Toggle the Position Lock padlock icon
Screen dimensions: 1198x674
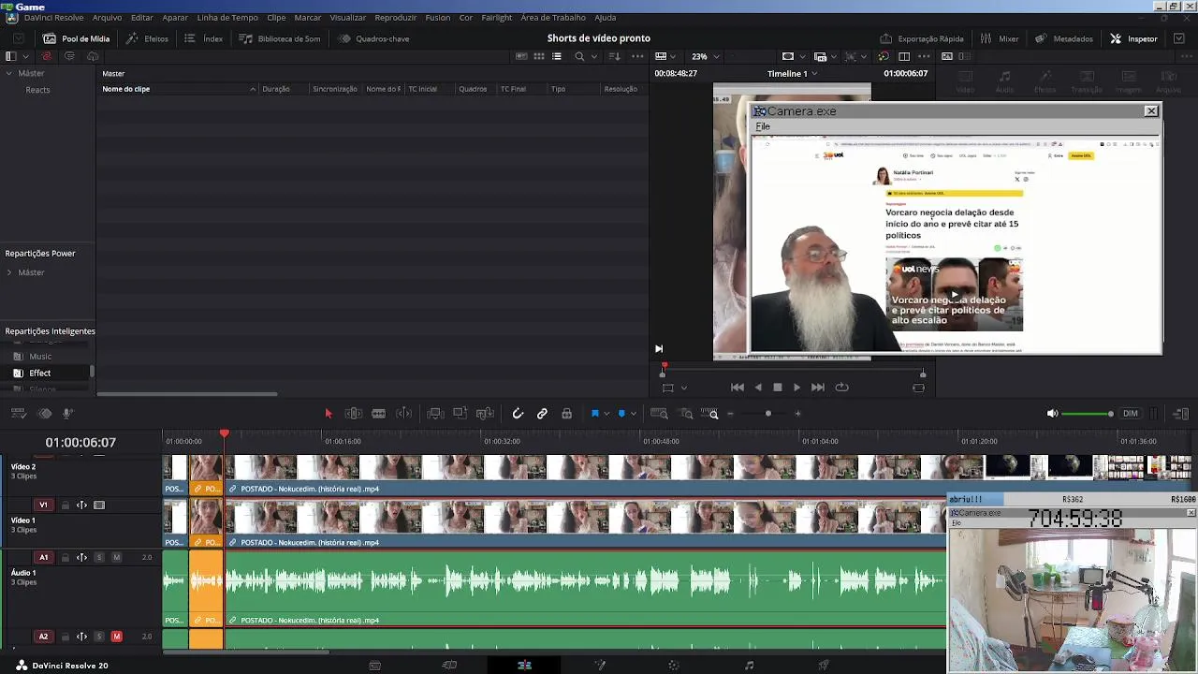566,414
